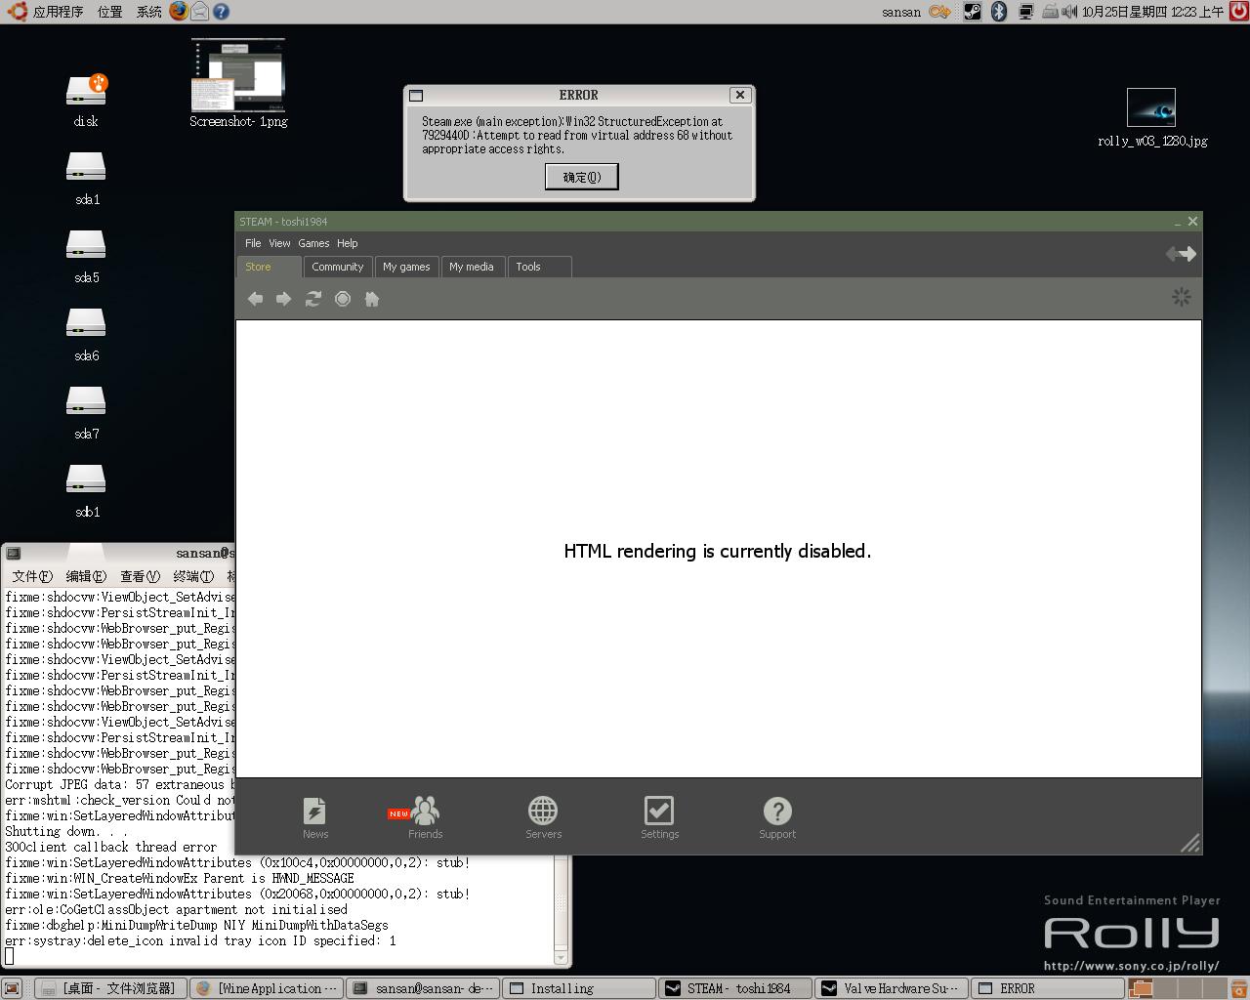Switch to the My games tab
Screen dimensions: 1250x1000
[406, 267]
